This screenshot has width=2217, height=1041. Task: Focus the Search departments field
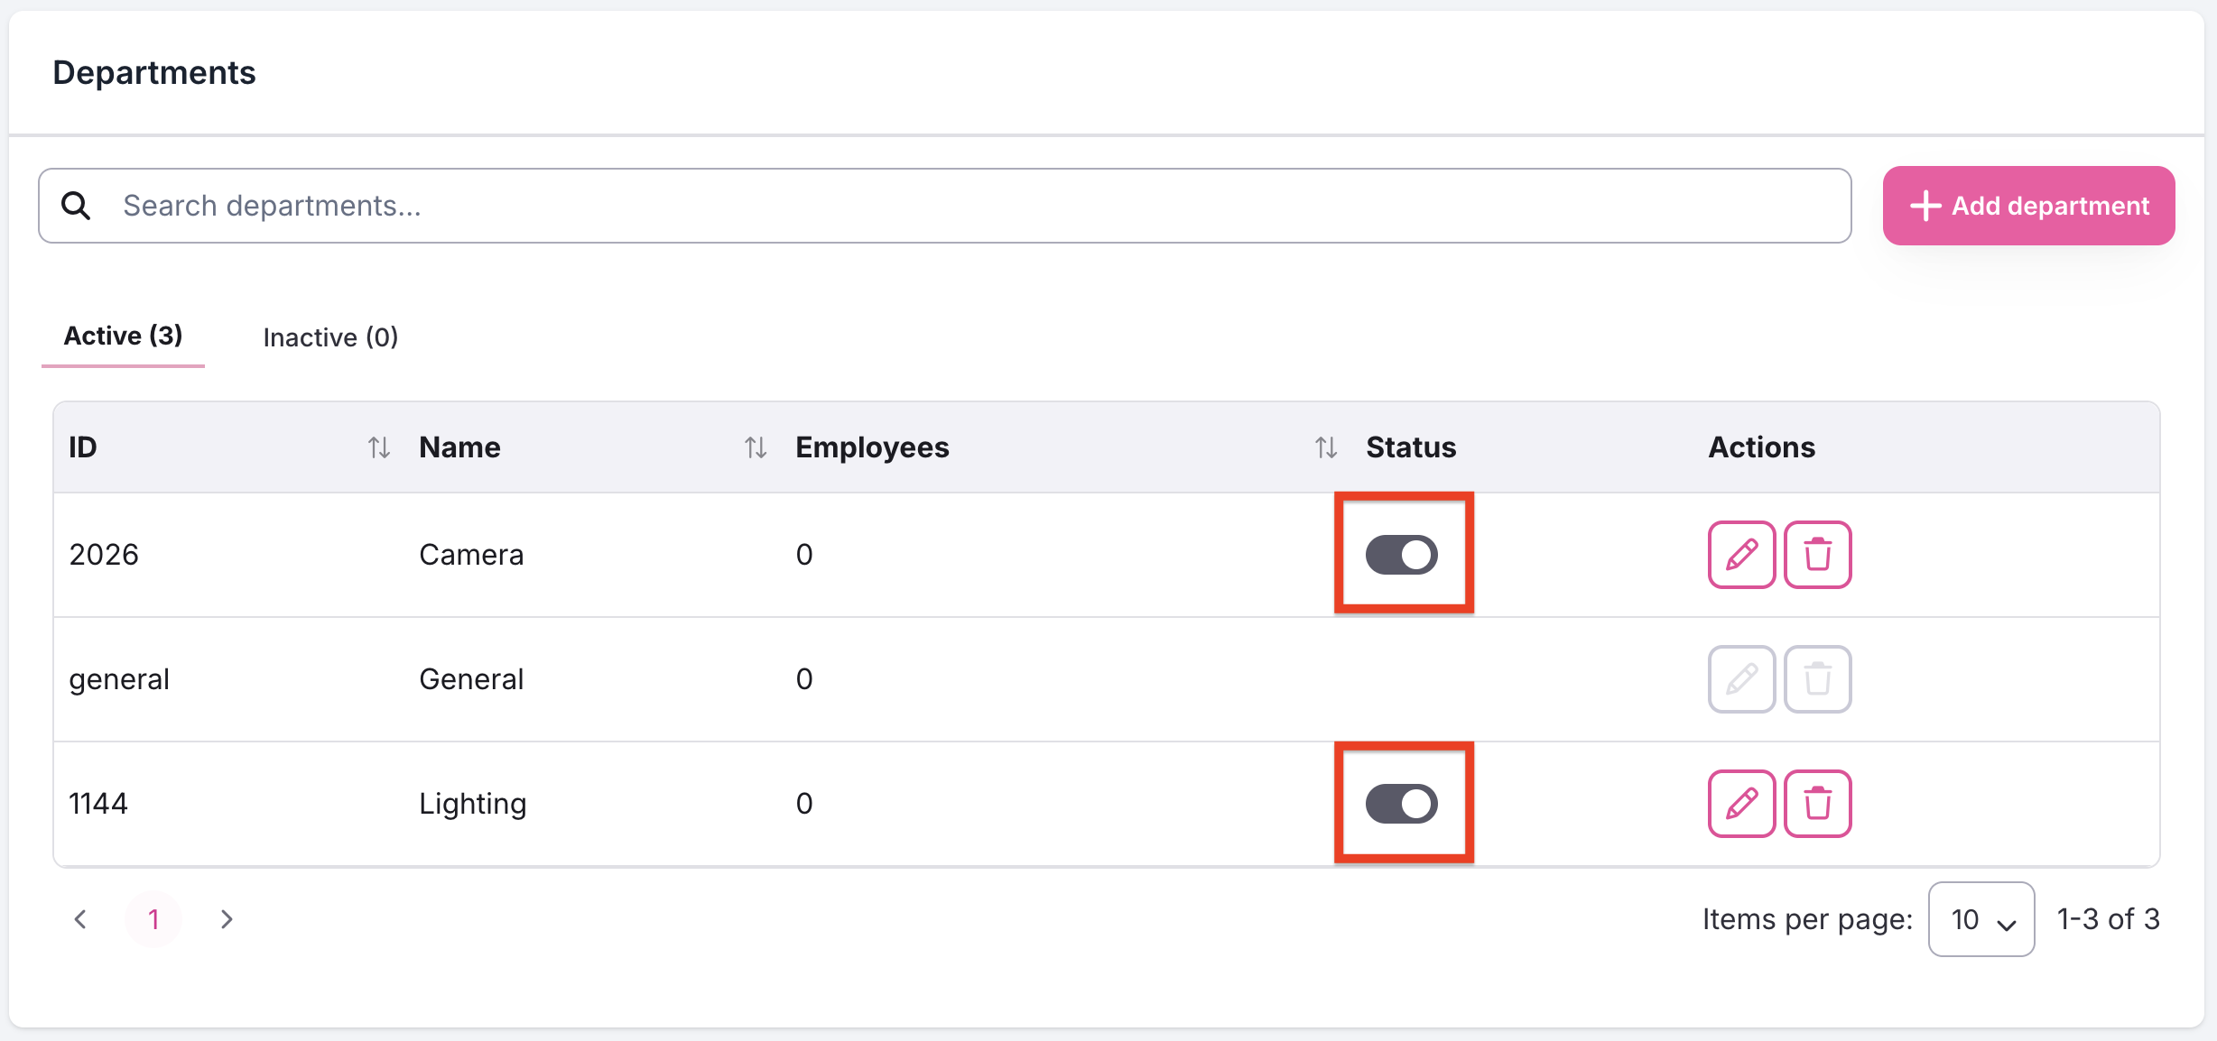click(944, 206)
